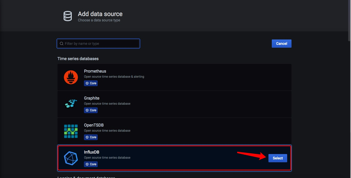
Task: Click the Prometheus flame logo
Action: [71, 77]
